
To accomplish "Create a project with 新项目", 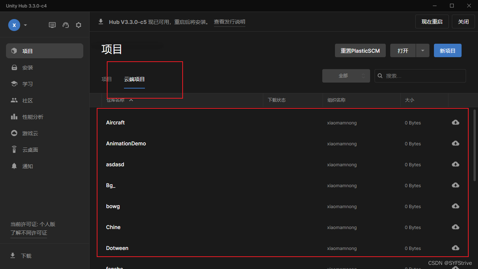I will point(448,50).
